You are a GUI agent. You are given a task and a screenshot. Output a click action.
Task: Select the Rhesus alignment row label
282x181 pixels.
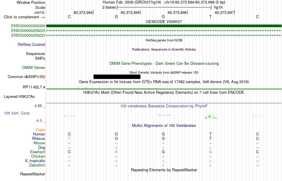[39, 138]
